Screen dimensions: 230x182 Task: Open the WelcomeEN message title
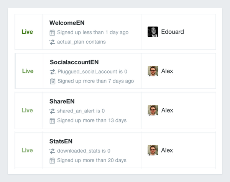(x=67, y=23)
